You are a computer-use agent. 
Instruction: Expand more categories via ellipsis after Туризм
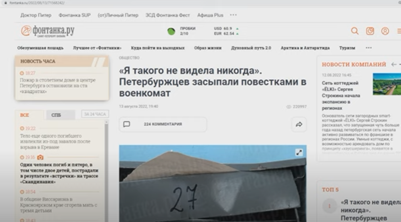[x=368, y=48]
